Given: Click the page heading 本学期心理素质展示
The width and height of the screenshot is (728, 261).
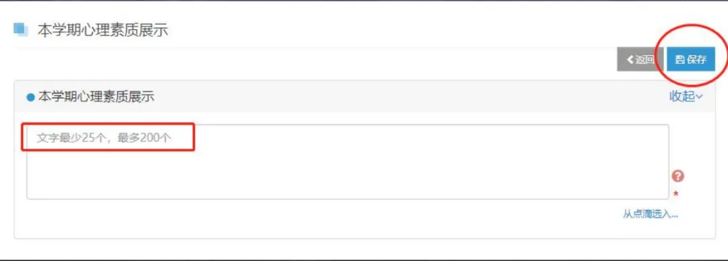Looking at the screenshot, I should (102, 30).
